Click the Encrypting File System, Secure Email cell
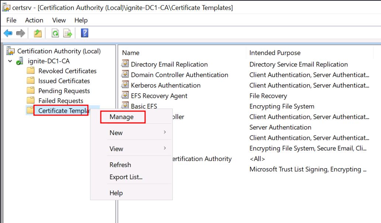 [x=308, y=148]
